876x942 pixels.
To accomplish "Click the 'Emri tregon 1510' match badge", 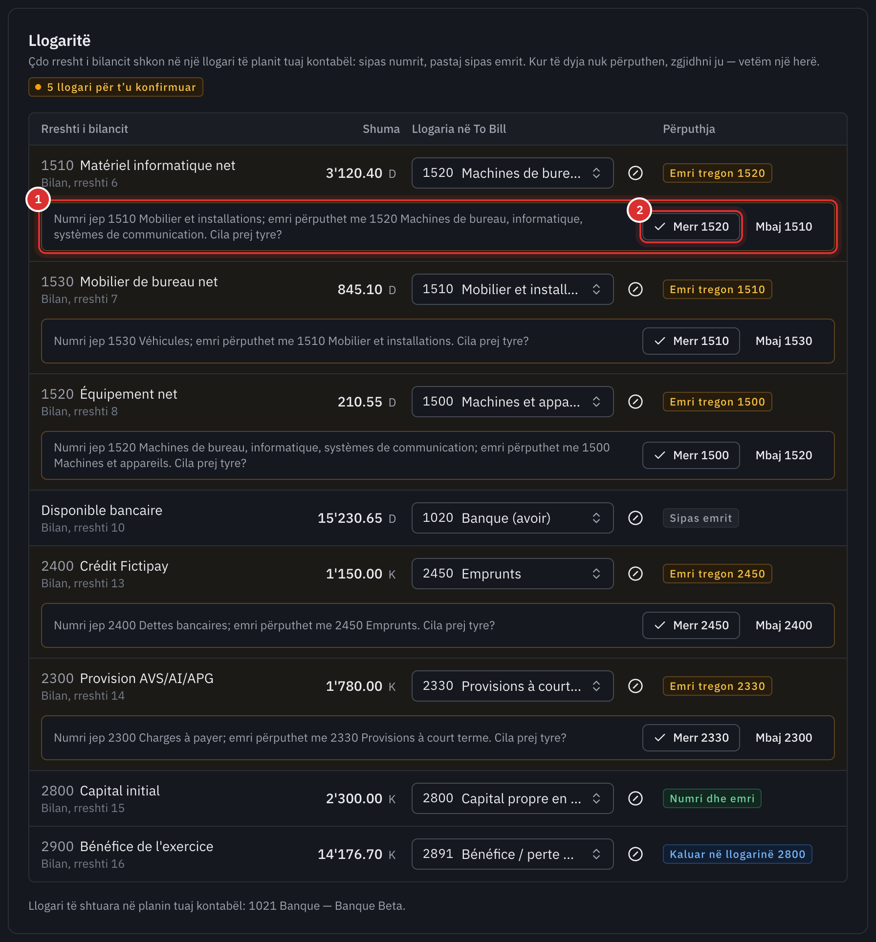I will (x=717, y=289).
